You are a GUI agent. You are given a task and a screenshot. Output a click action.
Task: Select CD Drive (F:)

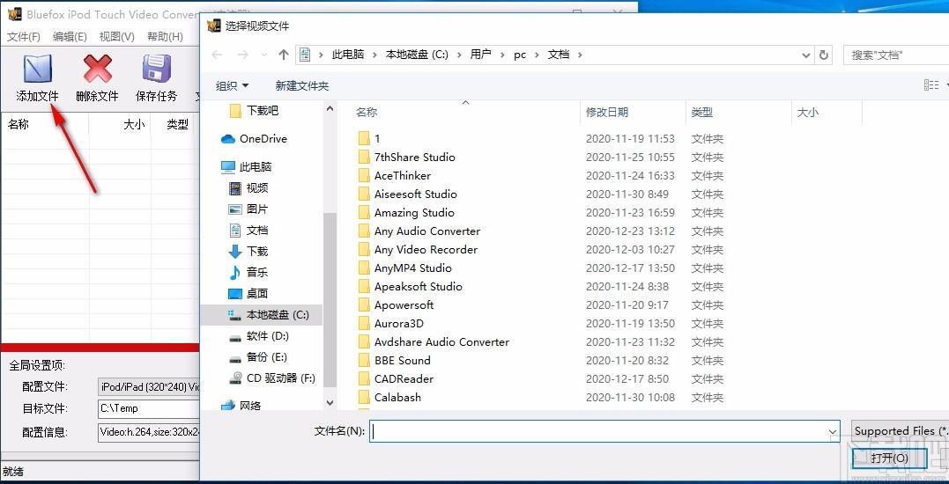272,378
